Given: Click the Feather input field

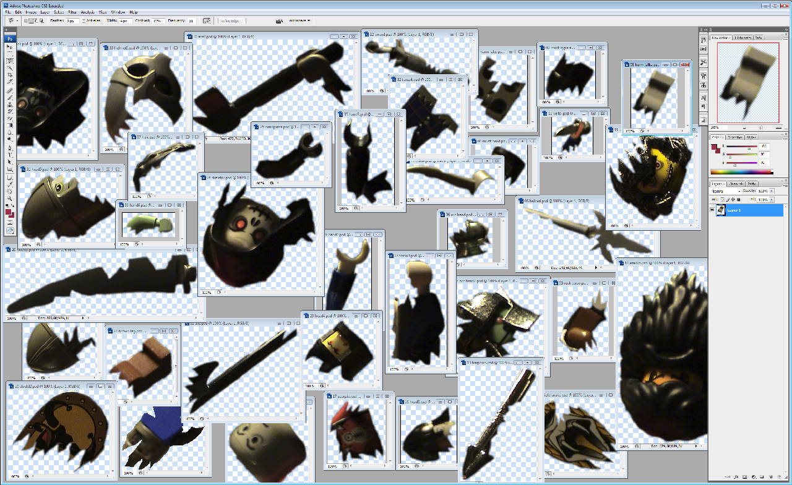Looking at the screenshot, I should pos(72,20).
